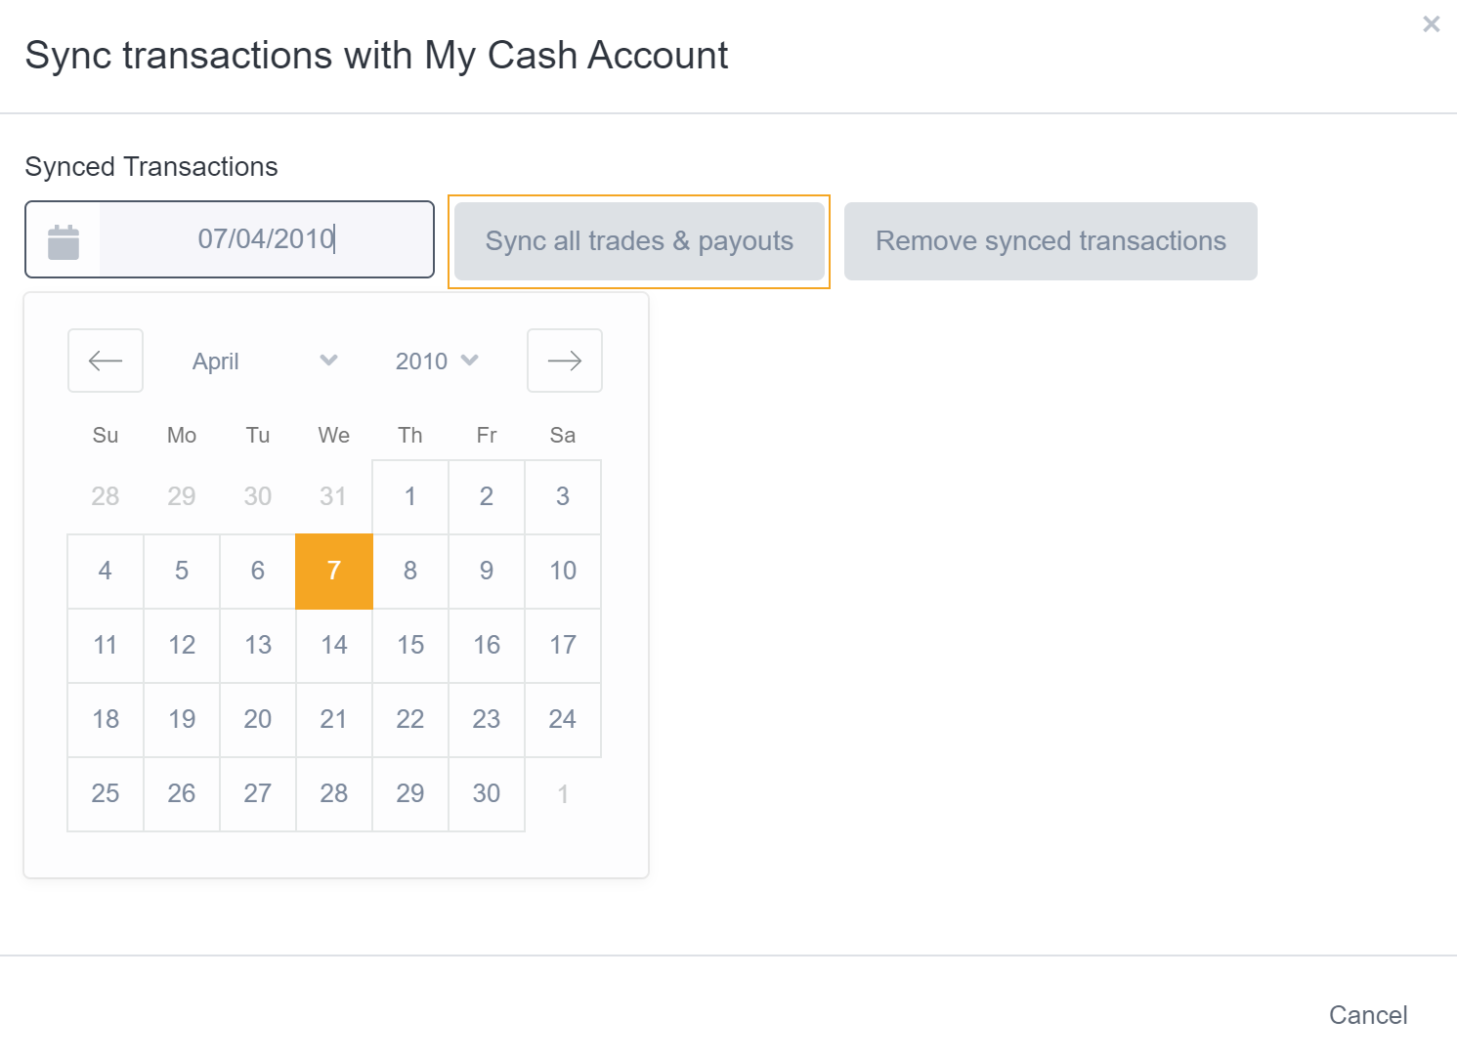Click the grayed-out March 31 cell
Viewport: 1457px width, 1062px height.
point(333,496)
